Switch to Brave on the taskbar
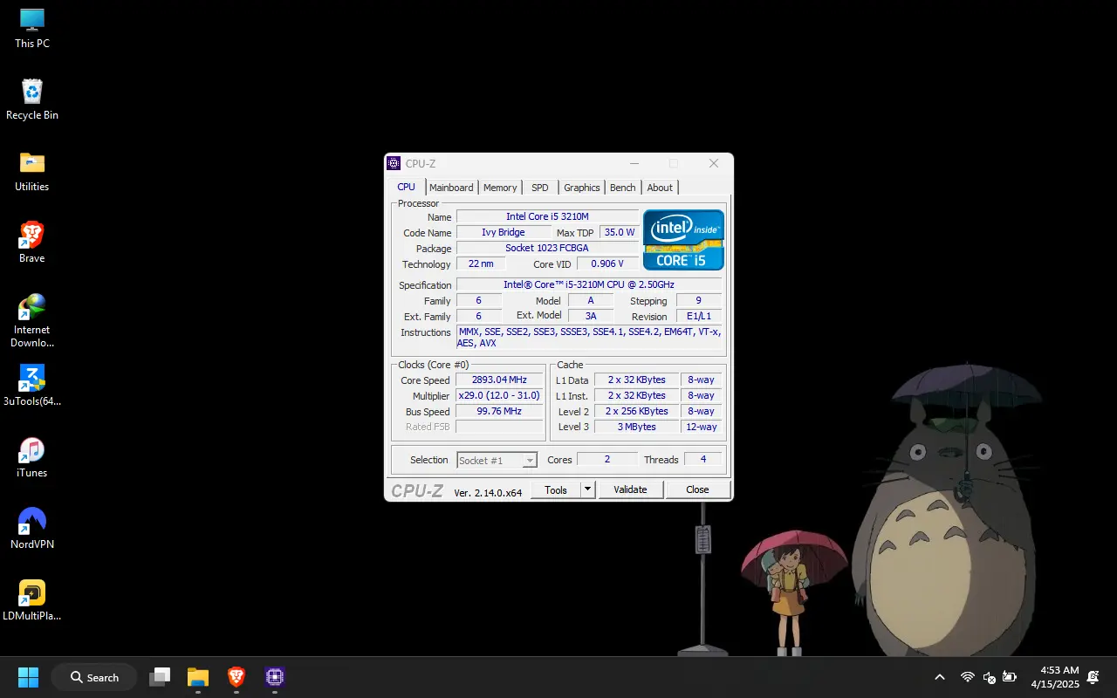Viewport: 1117px width, 698px height. click(x=236, y=677)
